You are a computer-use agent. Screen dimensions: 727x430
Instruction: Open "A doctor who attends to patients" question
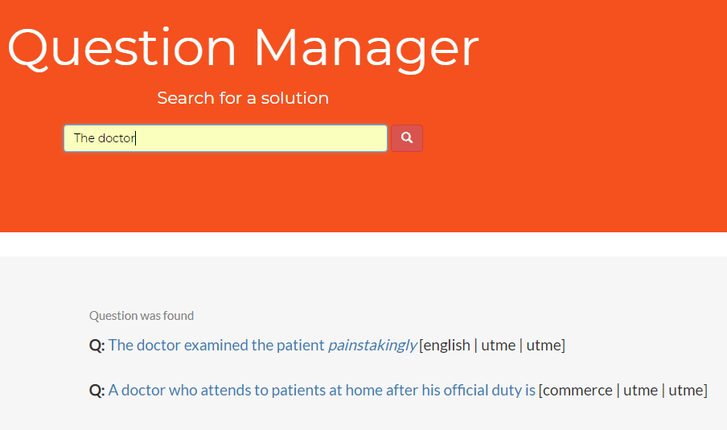pyautogui.click(x=322, y=391)
